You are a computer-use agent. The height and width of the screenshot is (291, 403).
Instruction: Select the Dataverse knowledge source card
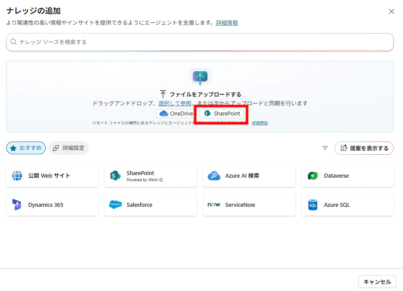pos(348,175)
